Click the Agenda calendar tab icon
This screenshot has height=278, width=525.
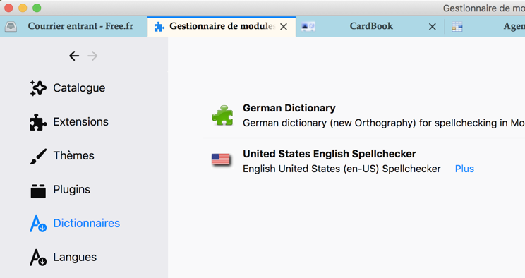click(457, 27)
